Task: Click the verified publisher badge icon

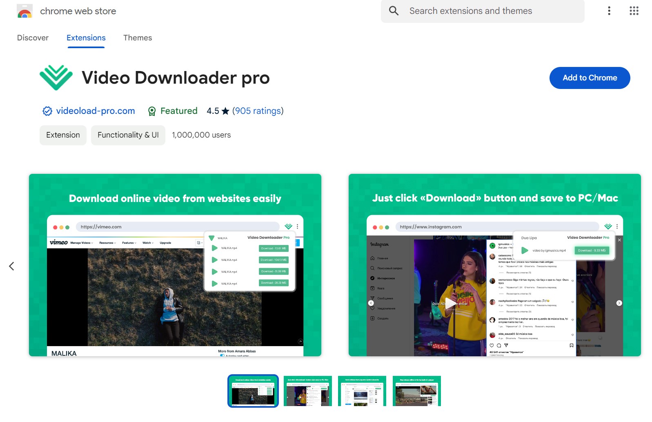Action: pyautogui.click(x=47, y=111)
